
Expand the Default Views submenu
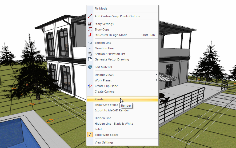click(156, 75)
